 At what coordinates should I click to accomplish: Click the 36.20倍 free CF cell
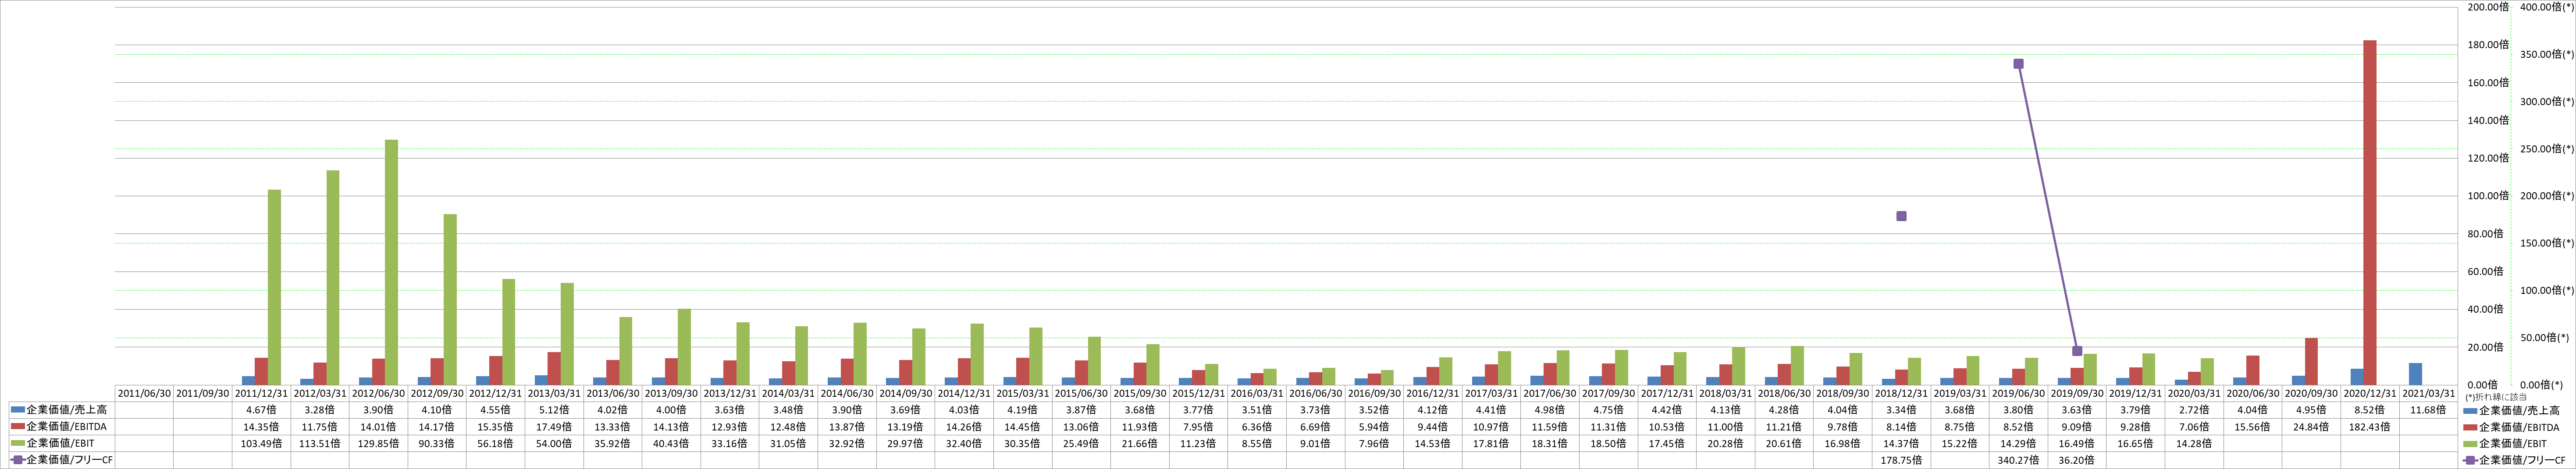[2077, 460]
